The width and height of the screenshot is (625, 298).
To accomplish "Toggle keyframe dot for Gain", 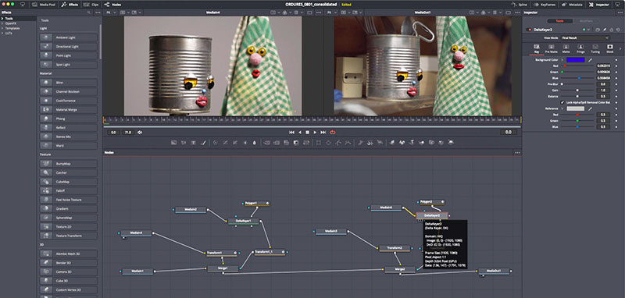I will [616, 90].
